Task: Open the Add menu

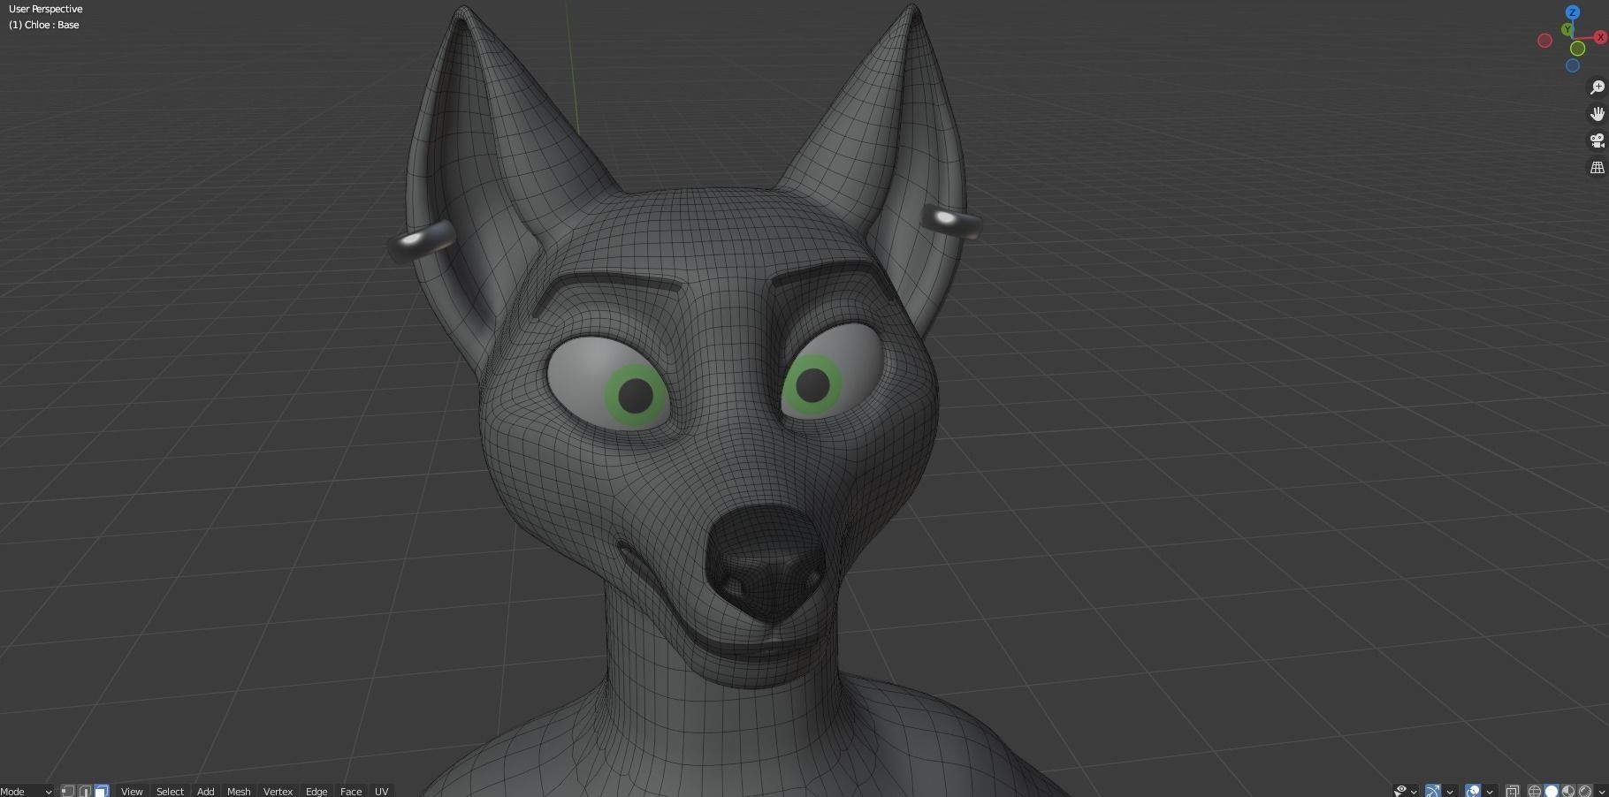Action: pos(205,791)
